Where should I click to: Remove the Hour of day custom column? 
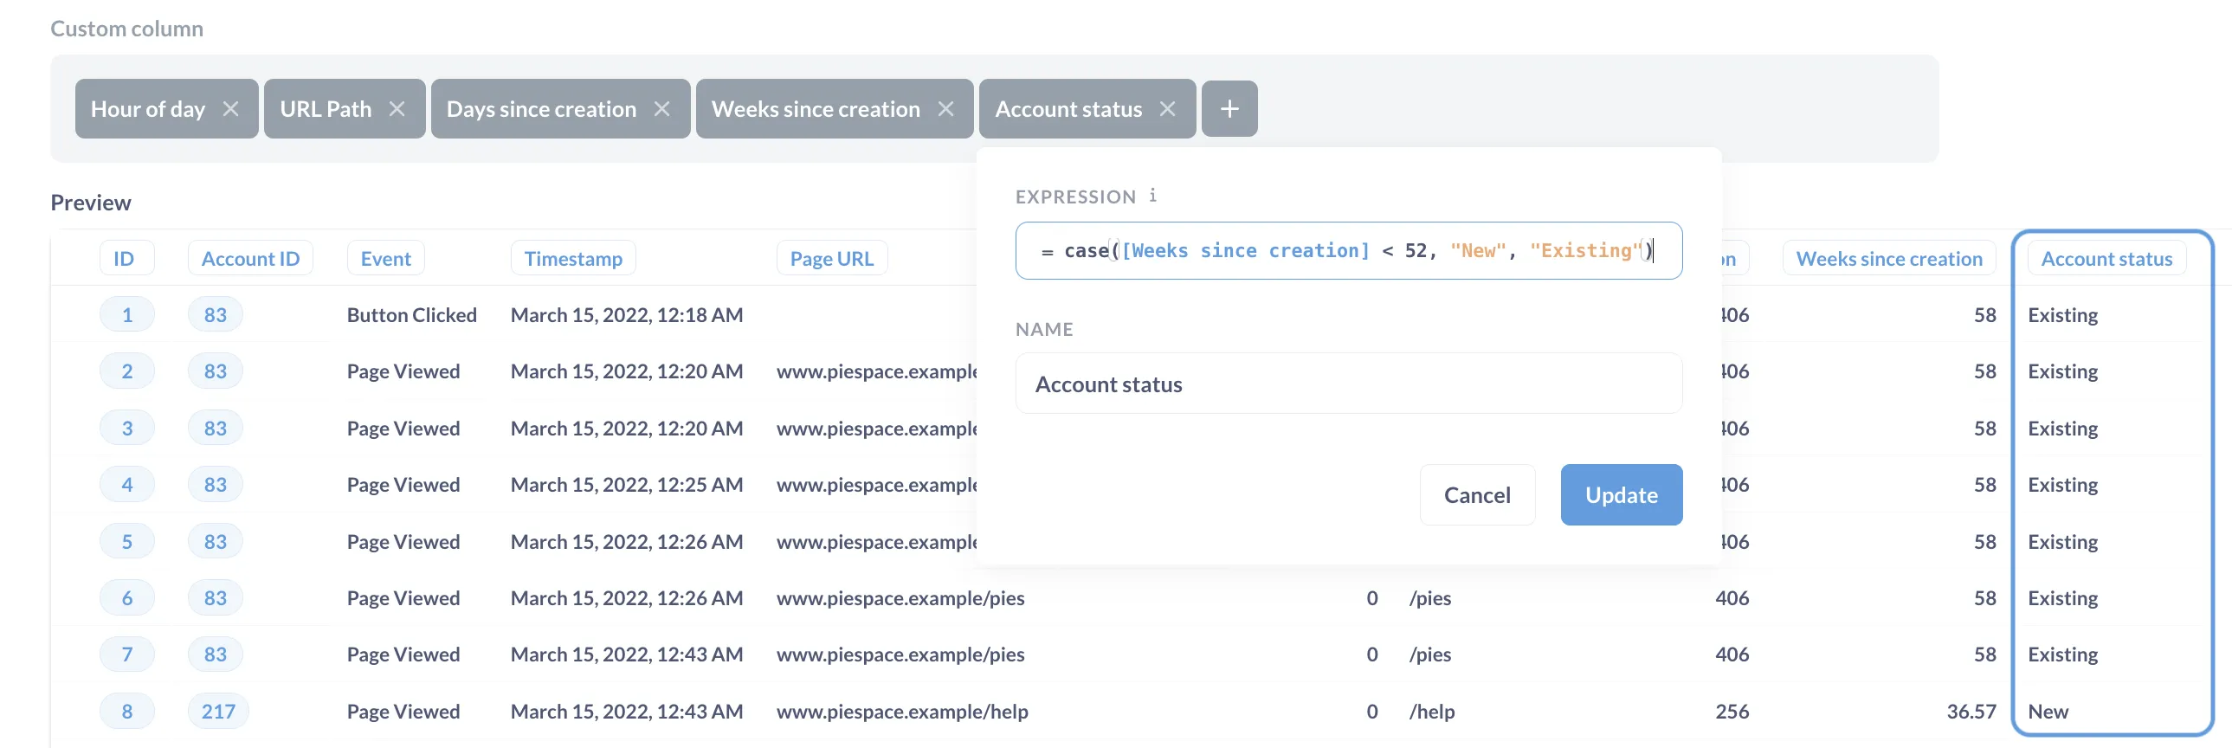[230, 109]
